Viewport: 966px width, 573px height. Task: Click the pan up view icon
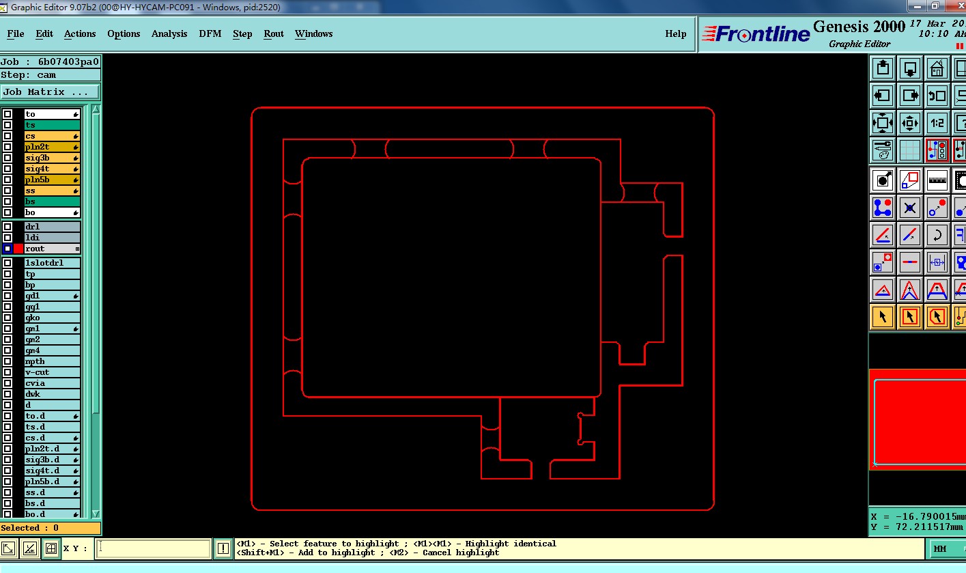click(883, 68)
